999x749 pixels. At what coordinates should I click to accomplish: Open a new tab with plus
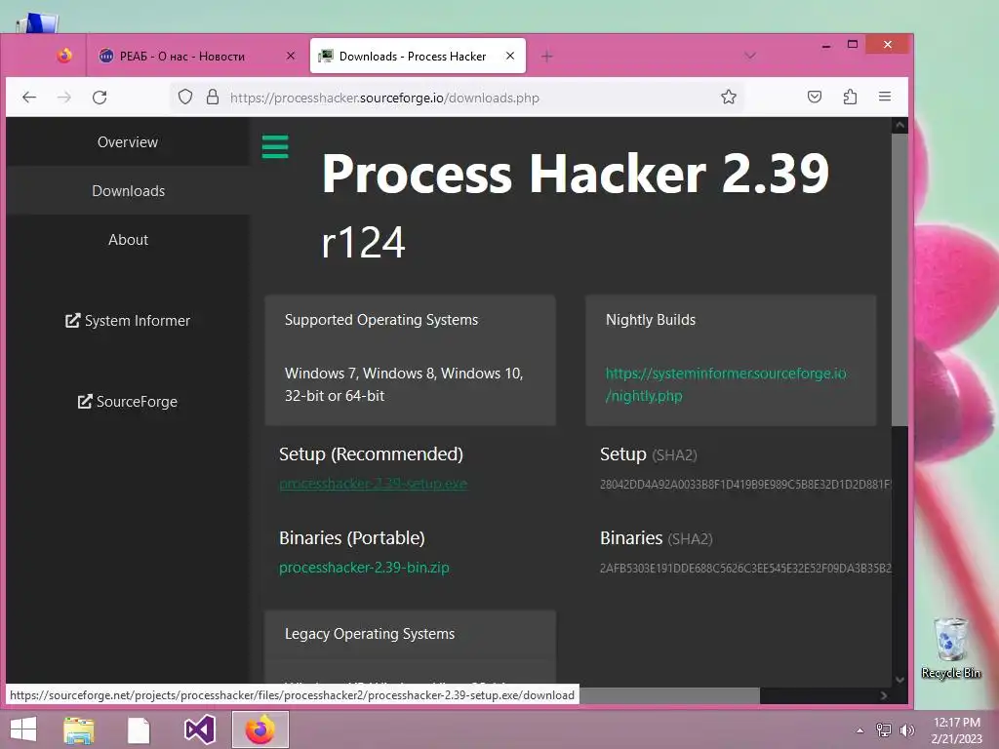pos(546,56)
